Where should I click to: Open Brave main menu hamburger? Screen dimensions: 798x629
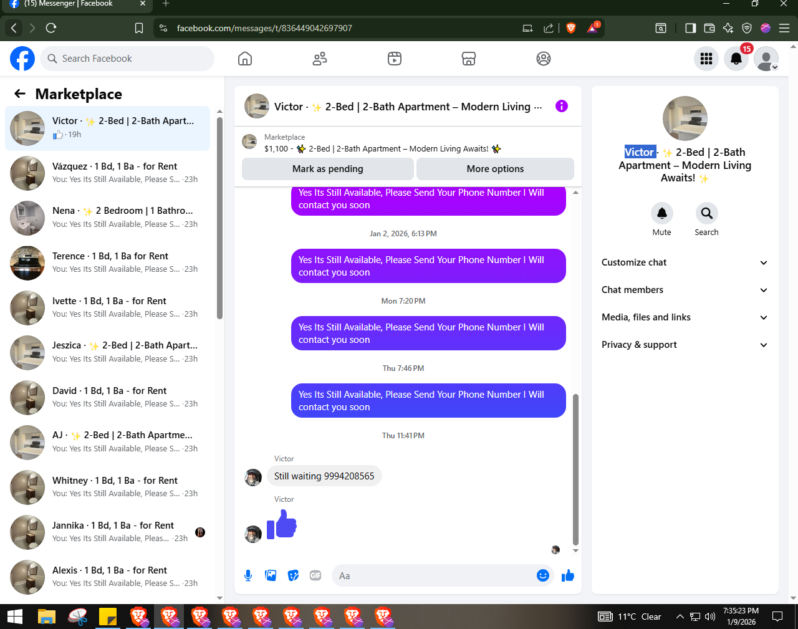click(784, 28)
